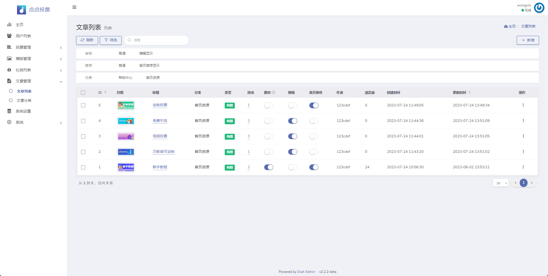
Task: Open the three-dot actions menu for article 5
Action: [x=523, y=105]
